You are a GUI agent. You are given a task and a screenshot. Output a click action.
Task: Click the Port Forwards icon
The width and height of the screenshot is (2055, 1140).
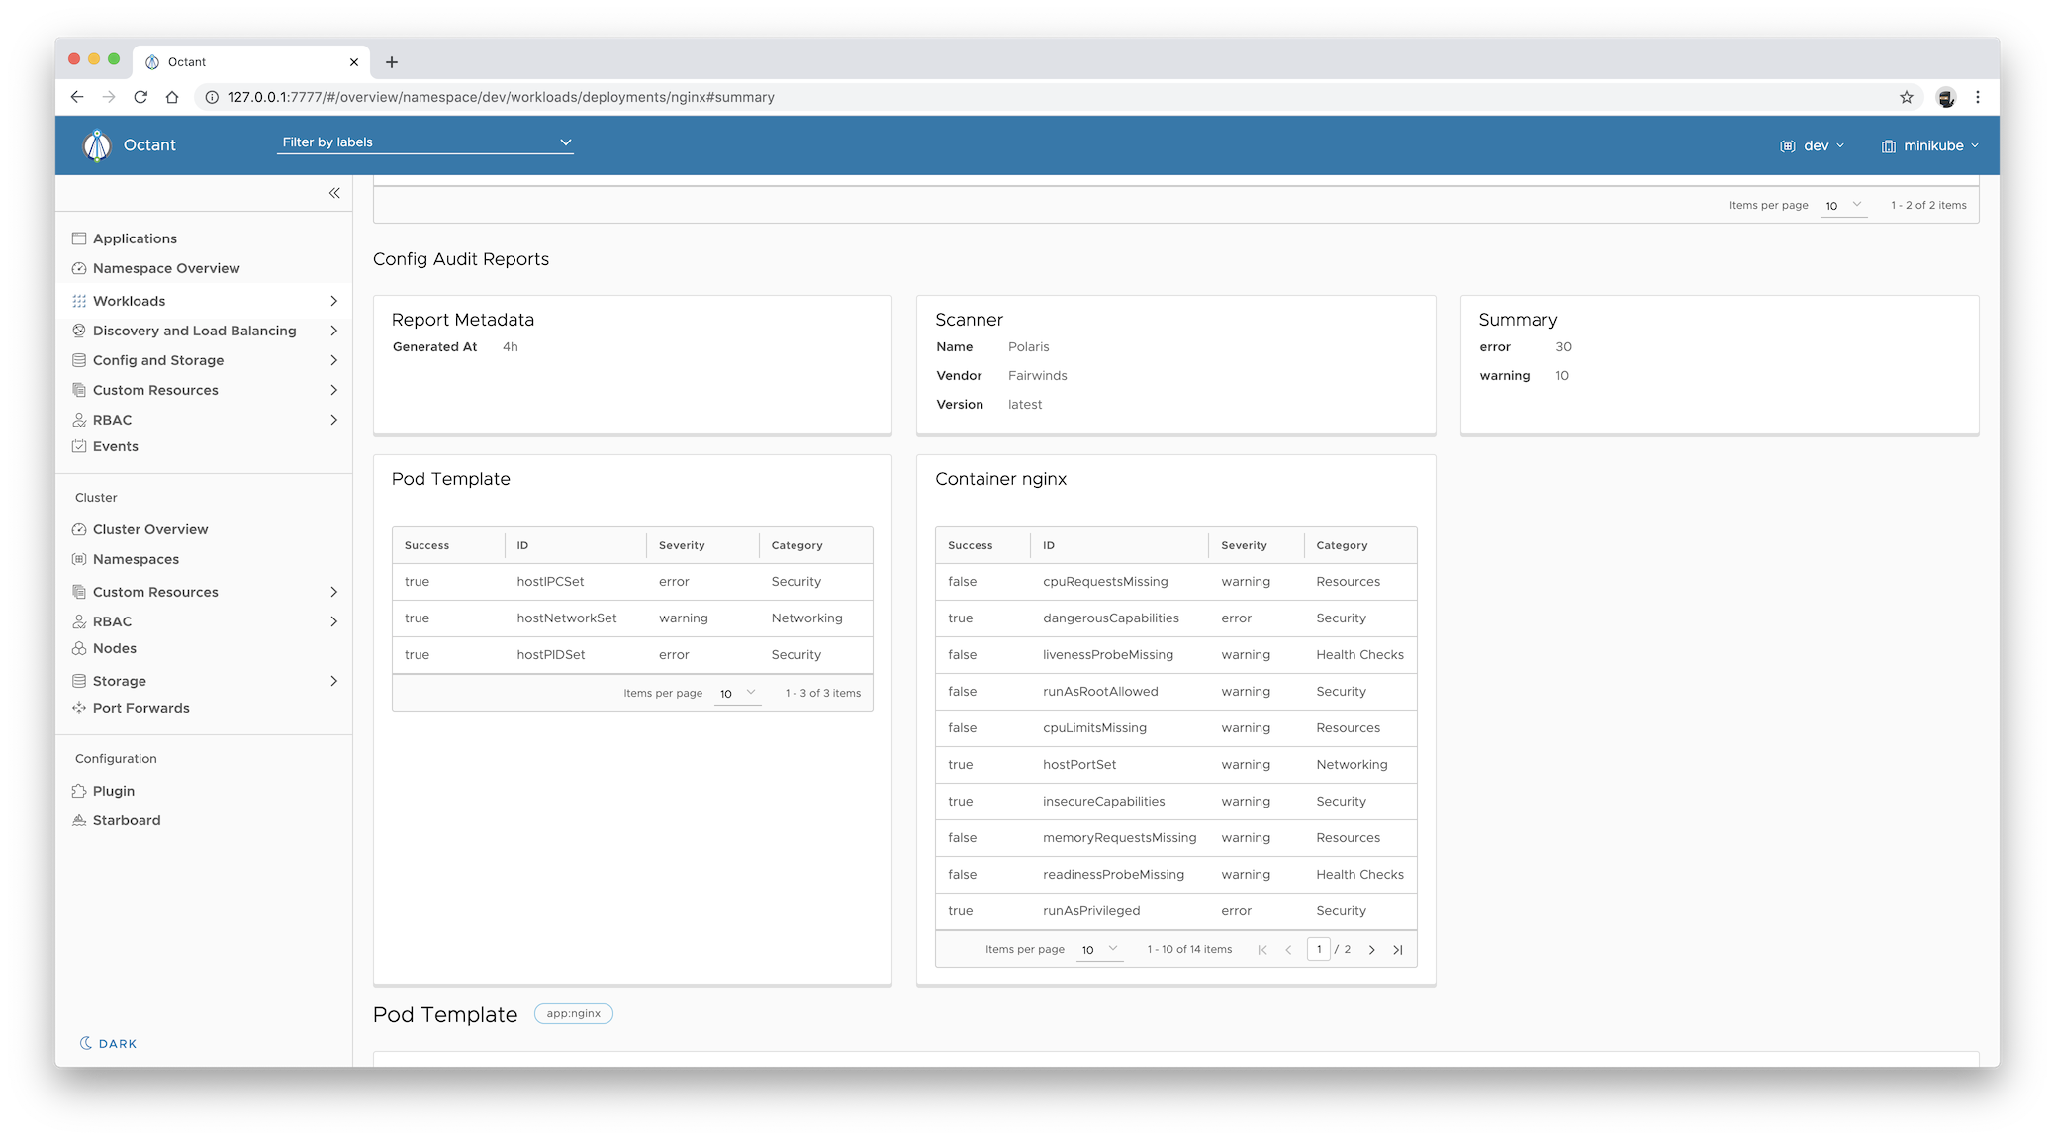coord(79,708)
